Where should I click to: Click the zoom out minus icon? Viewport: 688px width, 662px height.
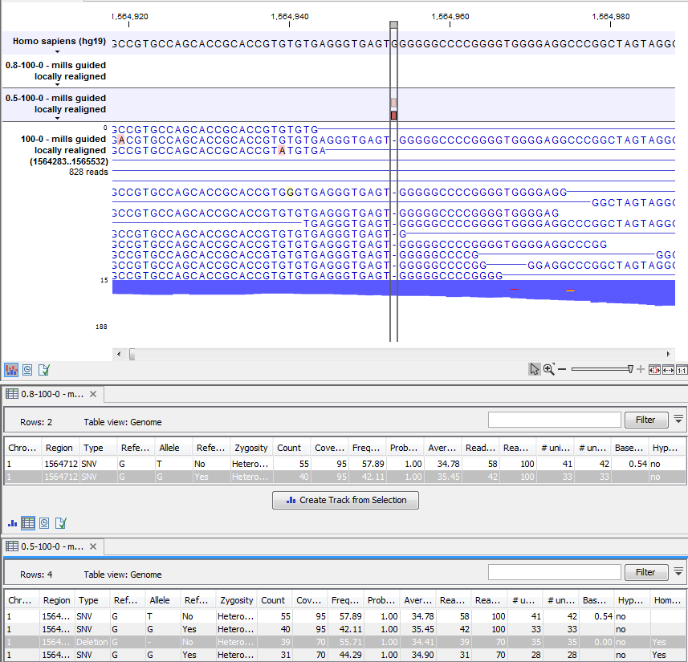(562, 369)
